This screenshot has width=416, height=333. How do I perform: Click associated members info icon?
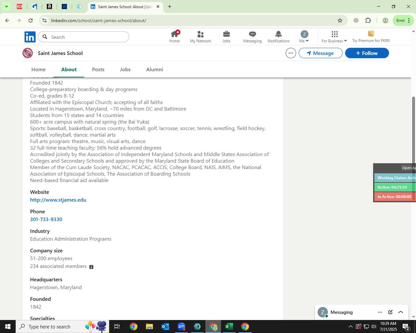(91, 267)
